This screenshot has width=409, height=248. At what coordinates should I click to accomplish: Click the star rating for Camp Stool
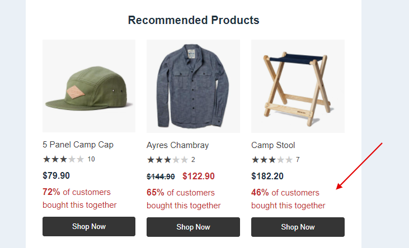tap(272, 160)
